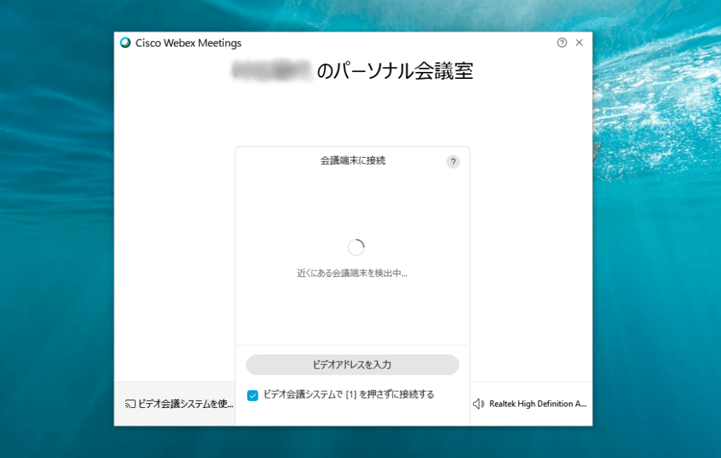Open the help icon in title bar
The height and width of the screenshot is (458, 721).
point(561,42)
